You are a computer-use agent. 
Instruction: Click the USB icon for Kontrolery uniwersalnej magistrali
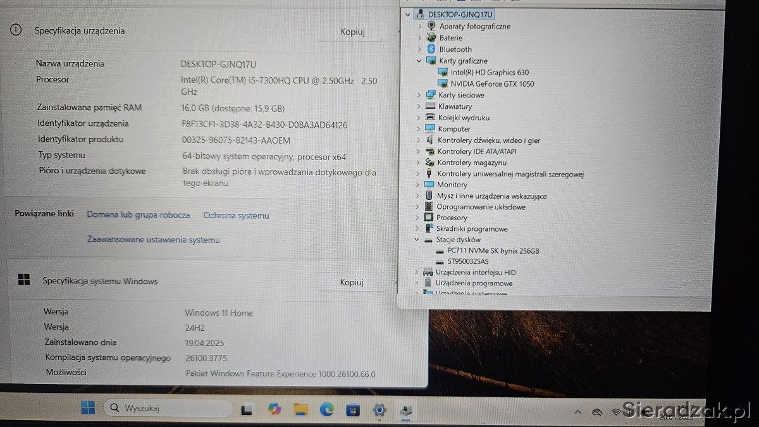[x=429, y=174]
